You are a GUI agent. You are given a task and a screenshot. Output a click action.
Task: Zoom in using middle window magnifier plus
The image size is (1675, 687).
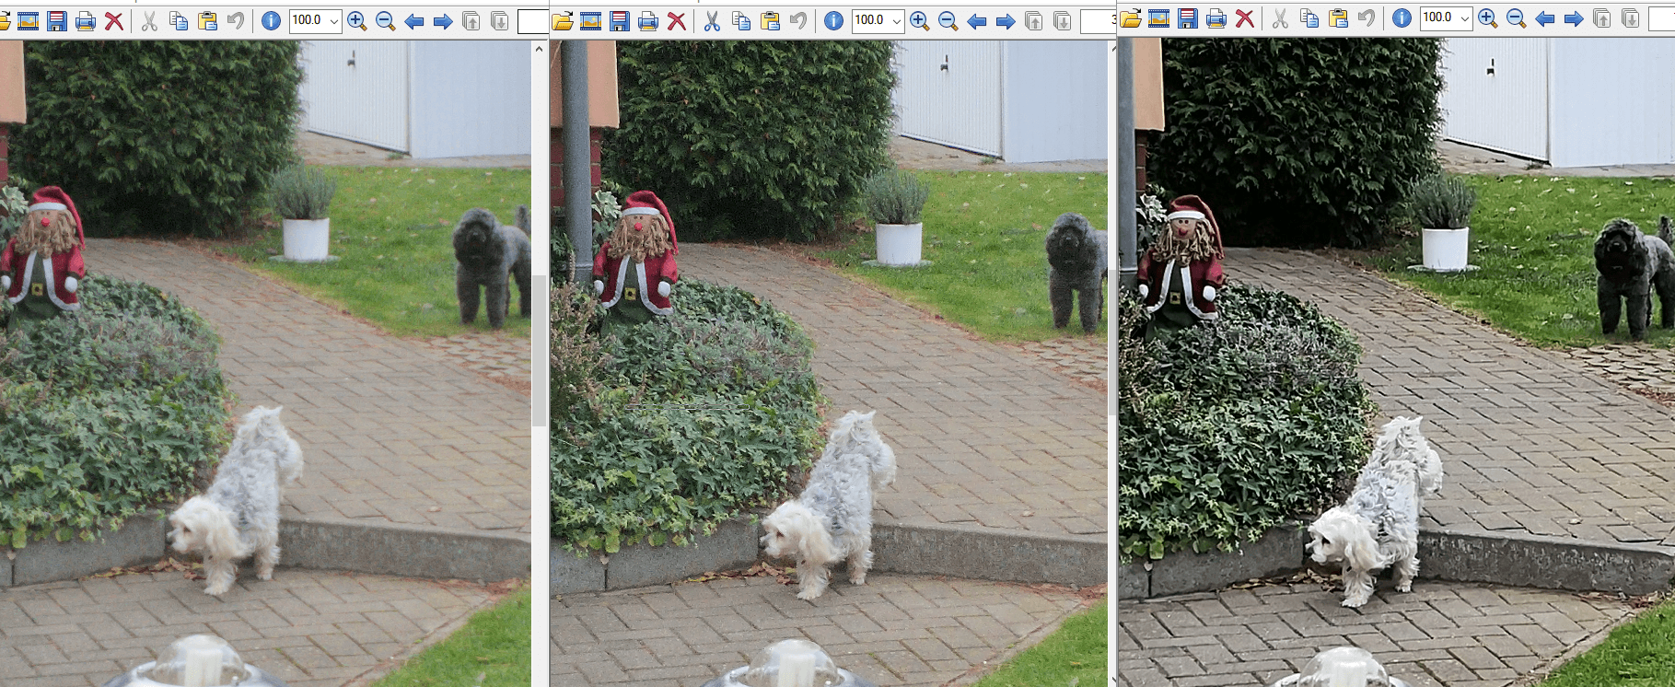tap(920, 20)
